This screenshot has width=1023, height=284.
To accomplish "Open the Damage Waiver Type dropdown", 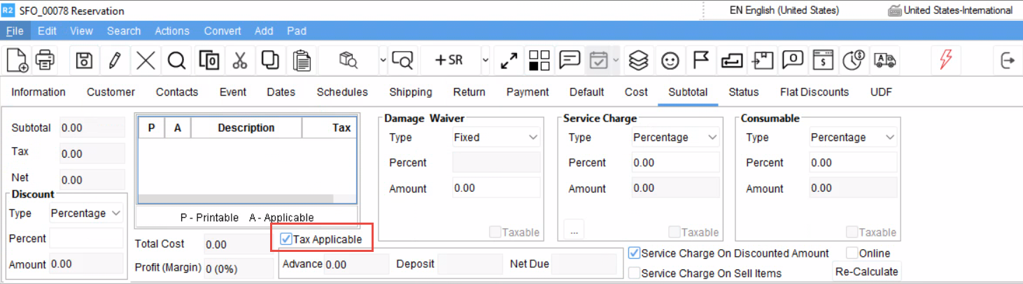I will pos(495,137).
